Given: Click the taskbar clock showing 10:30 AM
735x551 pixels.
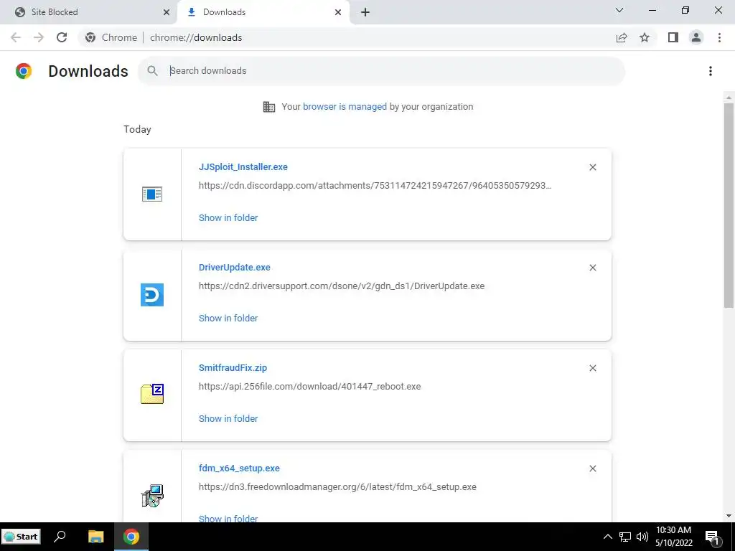Looking at the screenshot, I should (673, 537).
